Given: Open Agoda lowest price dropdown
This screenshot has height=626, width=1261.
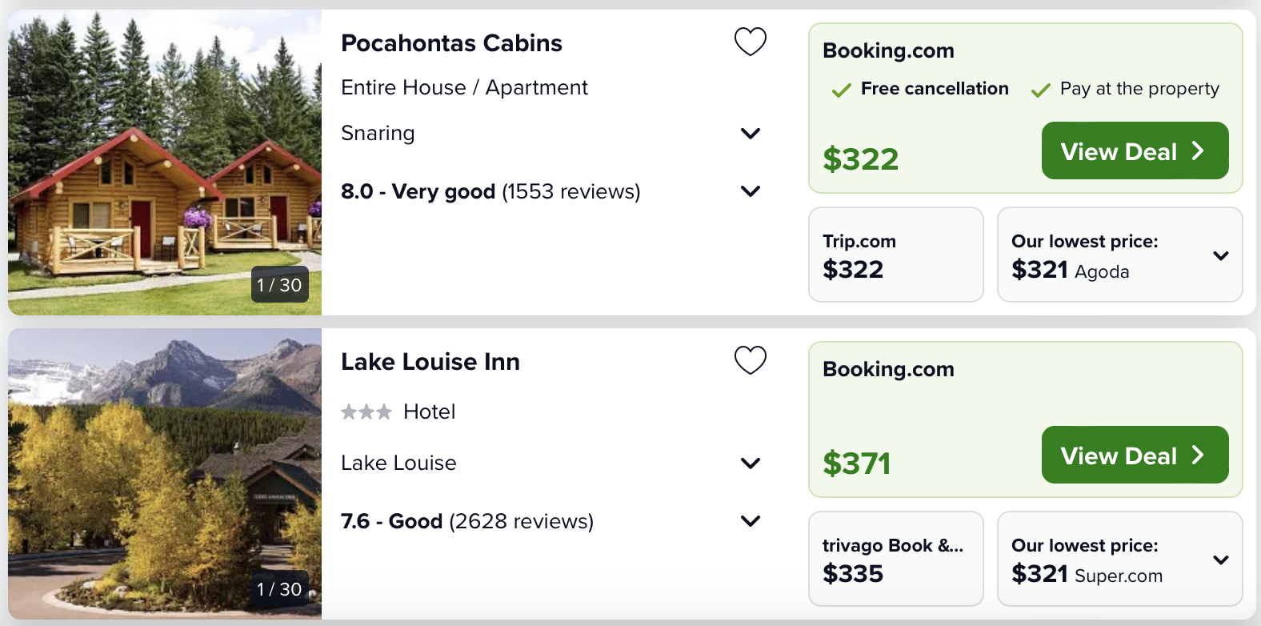Looking at the screenshot, I should click(x=1220, y=256).
